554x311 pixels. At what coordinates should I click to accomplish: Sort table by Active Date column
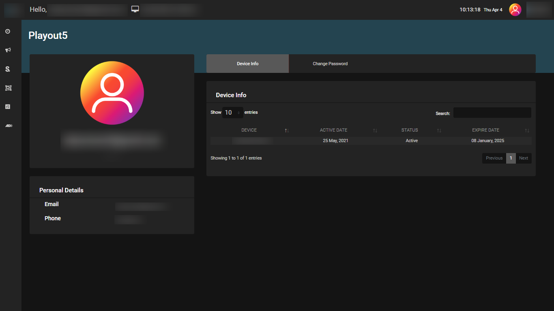[x=333, y=130]
